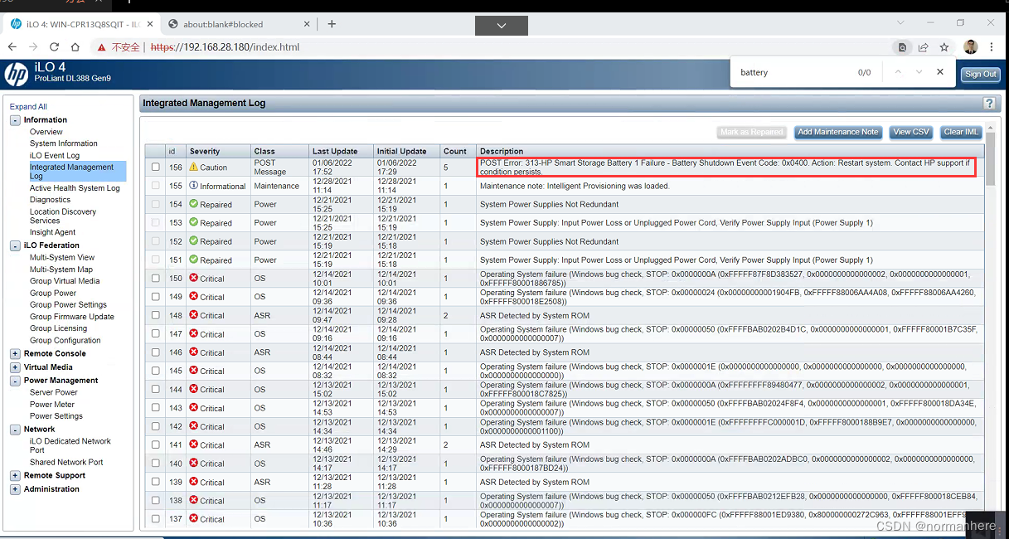Click Clear IML button

coord(961,132)
